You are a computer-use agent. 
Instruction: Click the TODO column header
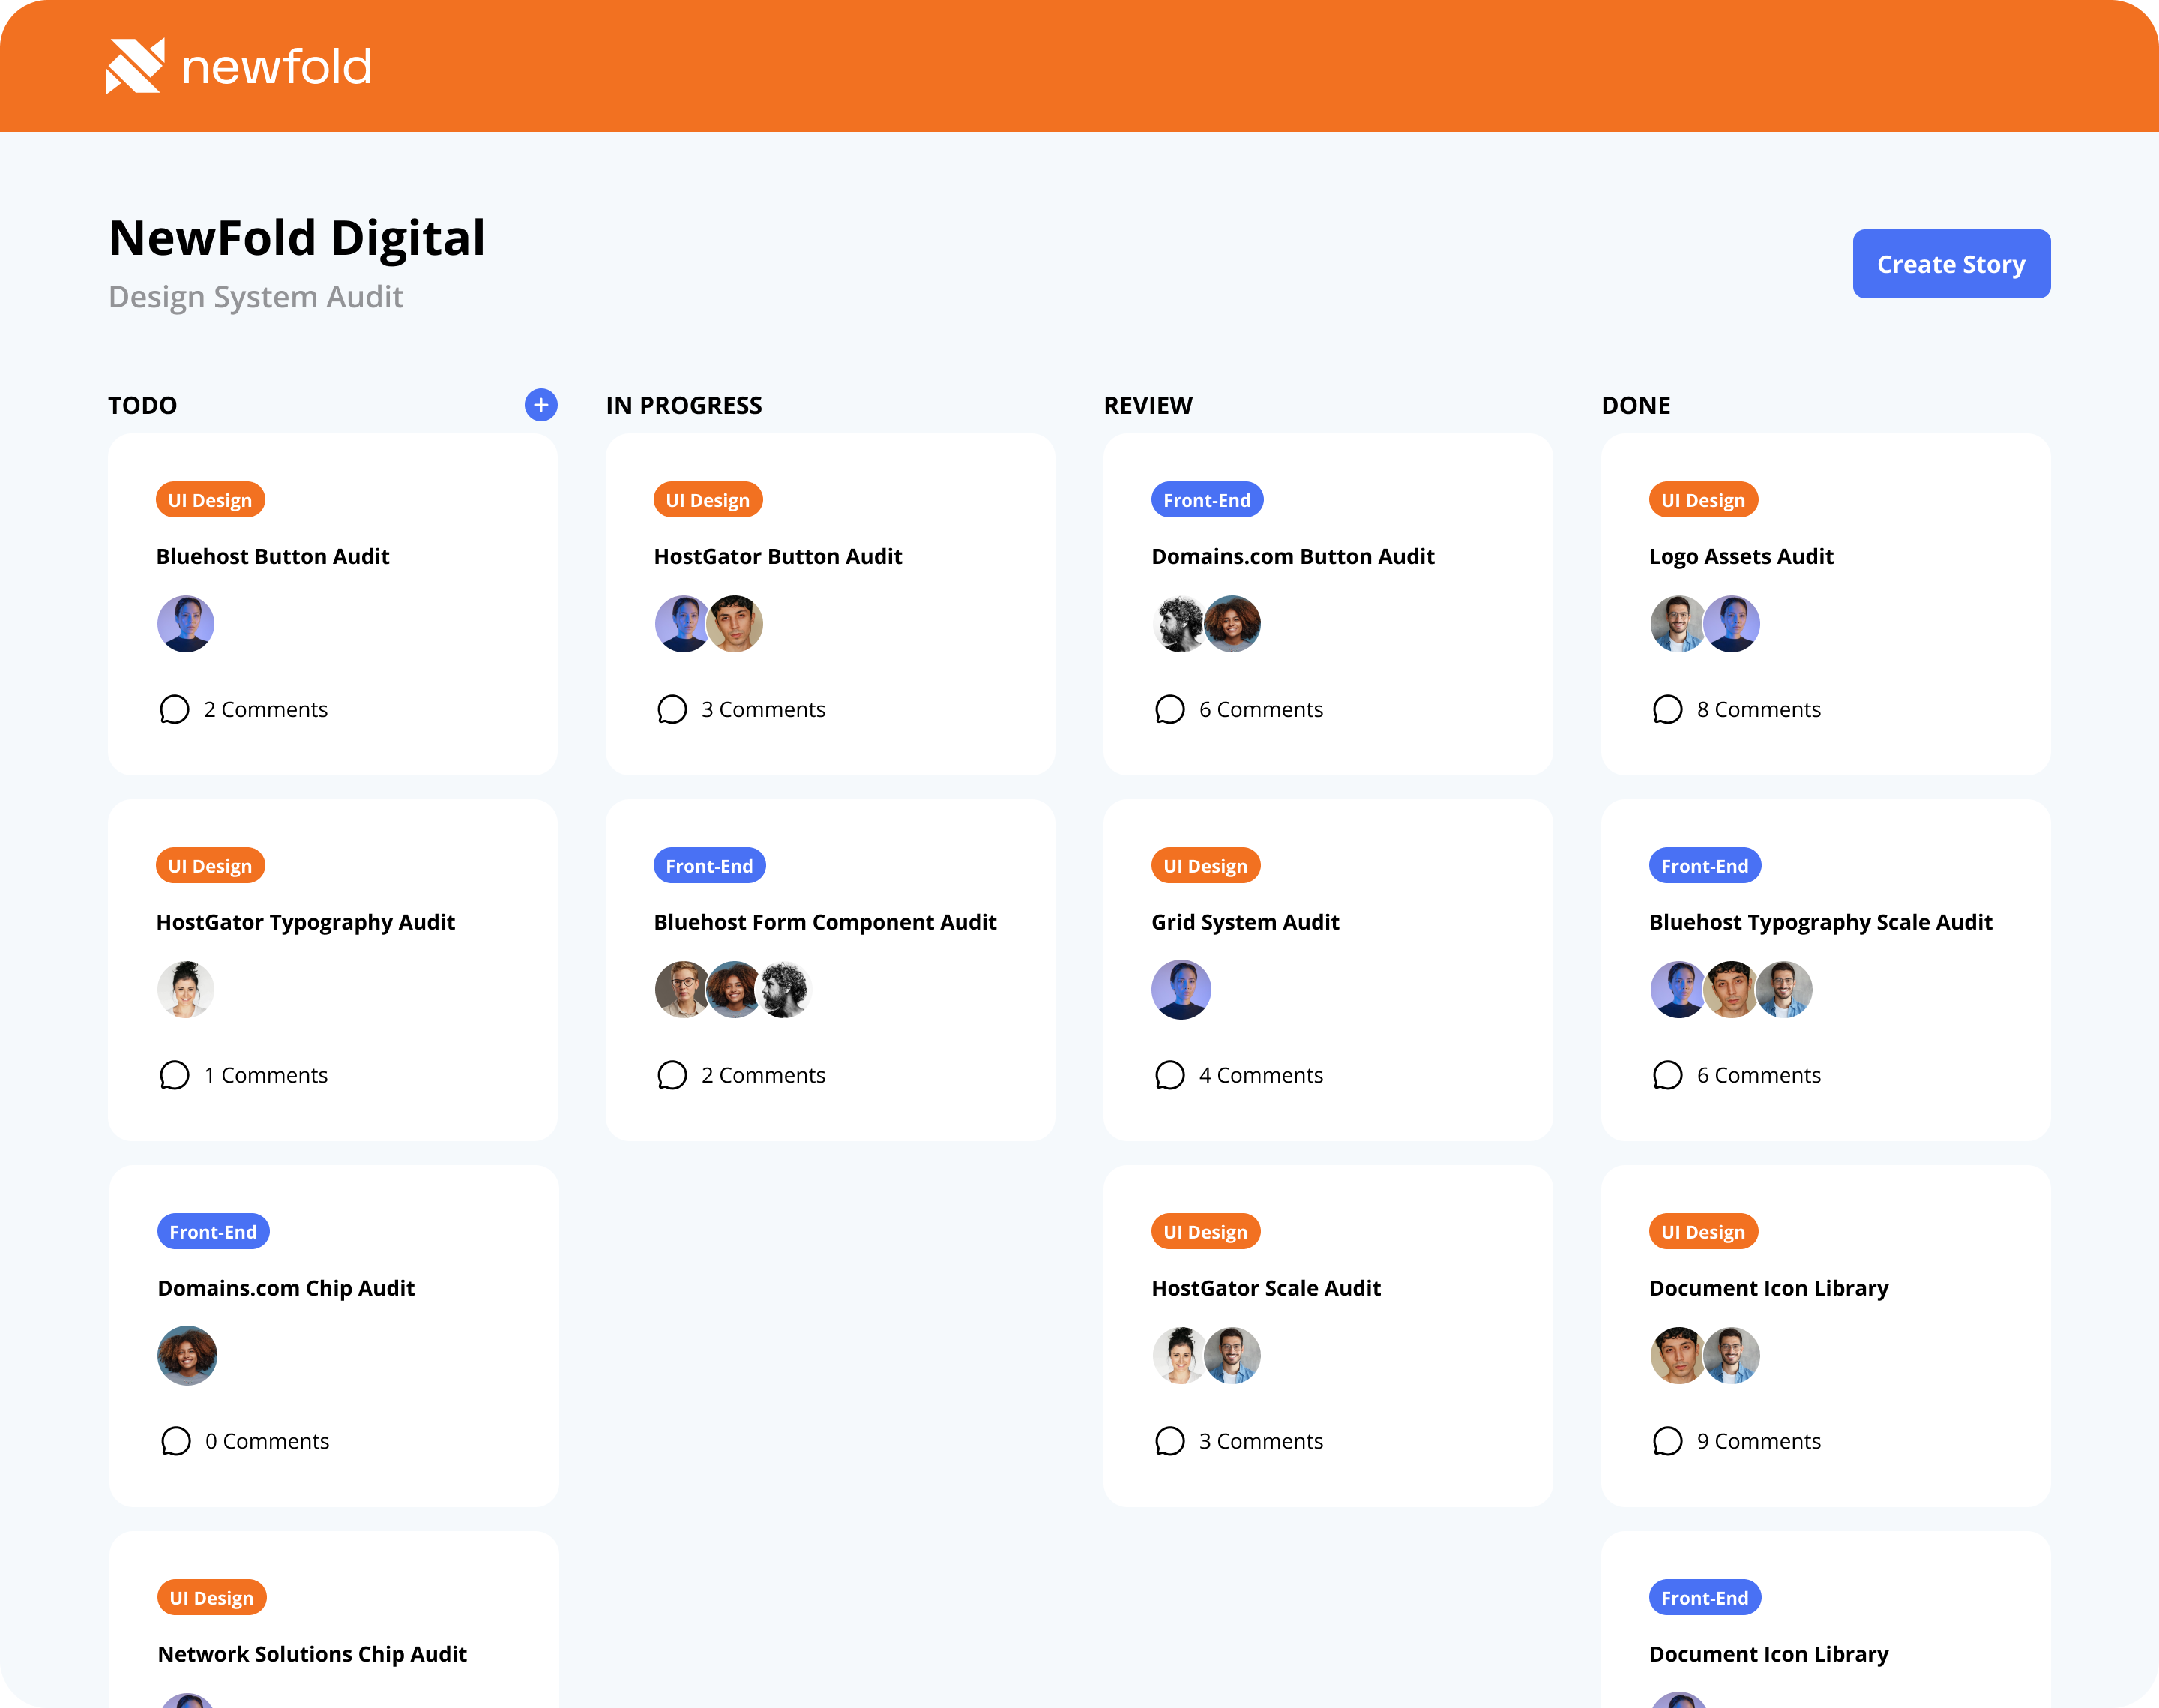click(x=143, y=405)
